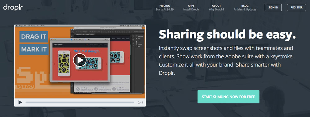Open the Pricing page
Image resolution: width=310 pixels, height=117 pixels.
point(165,7)
